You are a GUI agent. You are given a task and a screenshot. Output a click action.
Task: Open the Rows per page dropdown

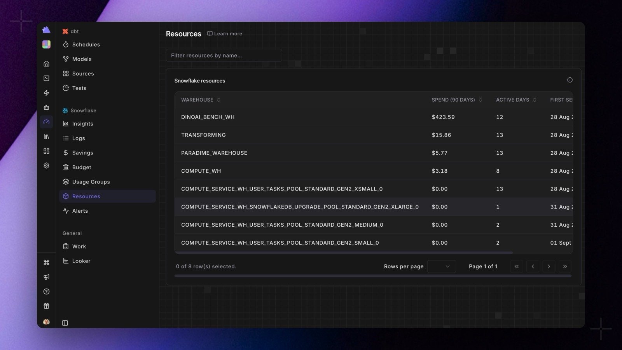441,266
